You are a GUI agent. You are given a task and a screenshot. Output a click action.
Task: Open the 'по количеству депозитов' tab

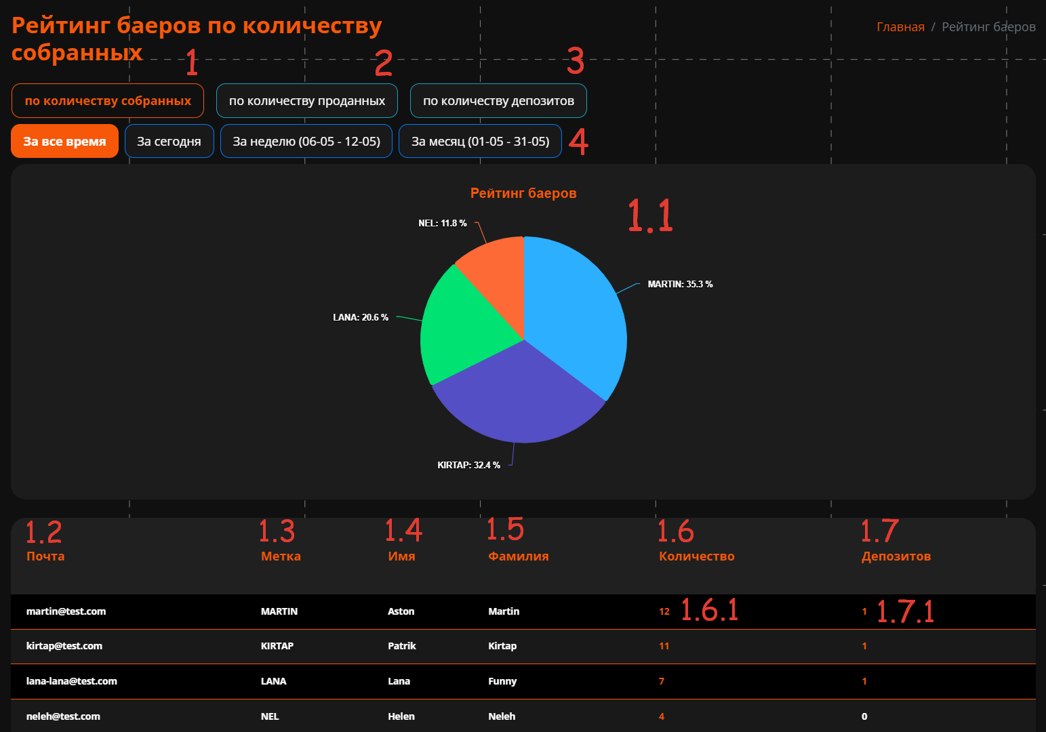tap(498, 101)
